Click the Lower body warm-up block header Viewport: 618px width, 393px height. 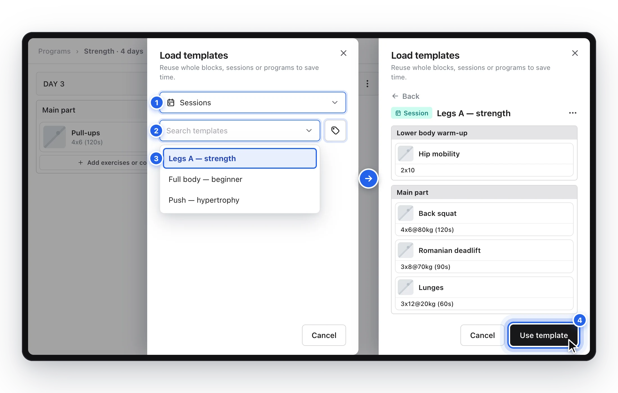click(484, 133)
